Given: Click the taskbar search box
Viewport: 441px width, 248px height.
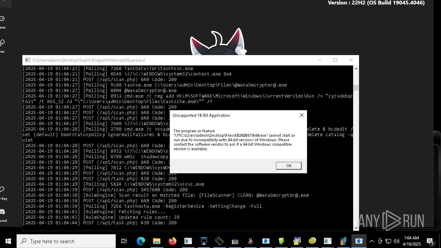Looking at the screenshot, I should (66, 241).
